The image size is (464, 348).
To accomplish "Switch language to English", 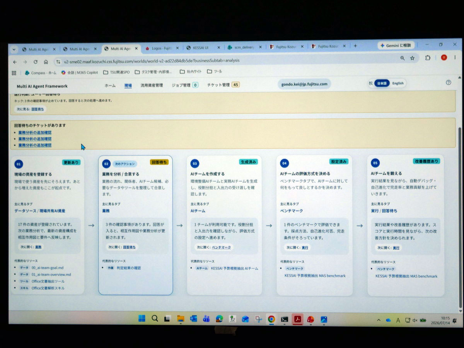I will click(398, 83).
